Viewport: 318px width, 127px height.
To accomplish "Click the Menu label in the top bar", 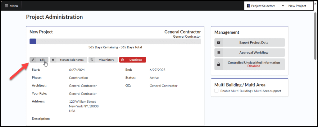I will coord(14,6).
